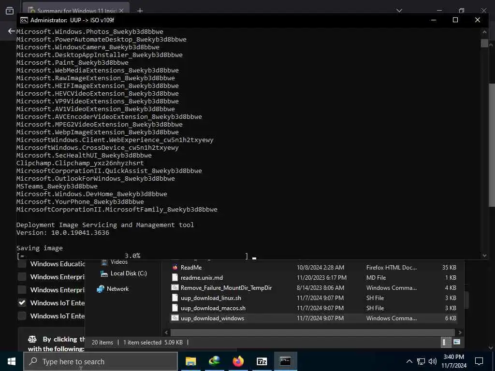Select the uup_download_windows file
The image size is (495, 371).
pos(212,318)
